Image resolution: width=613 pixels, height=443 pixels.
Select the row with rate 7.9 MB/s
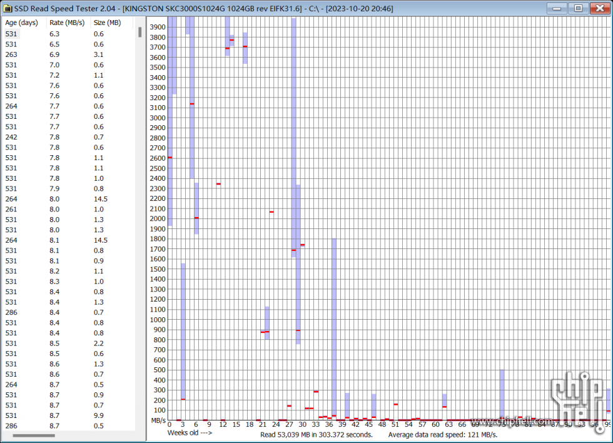(x=68, y=188)
